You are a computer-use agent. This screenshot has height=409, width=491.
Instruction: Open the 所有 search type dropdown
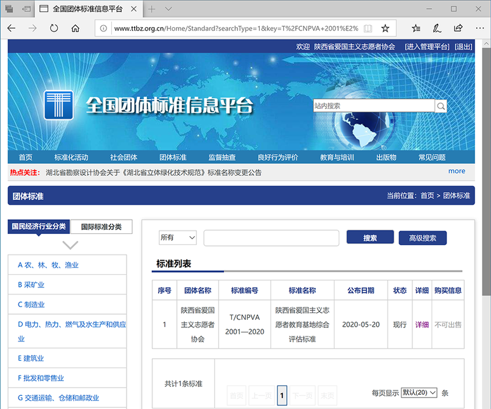coord(178,238)
